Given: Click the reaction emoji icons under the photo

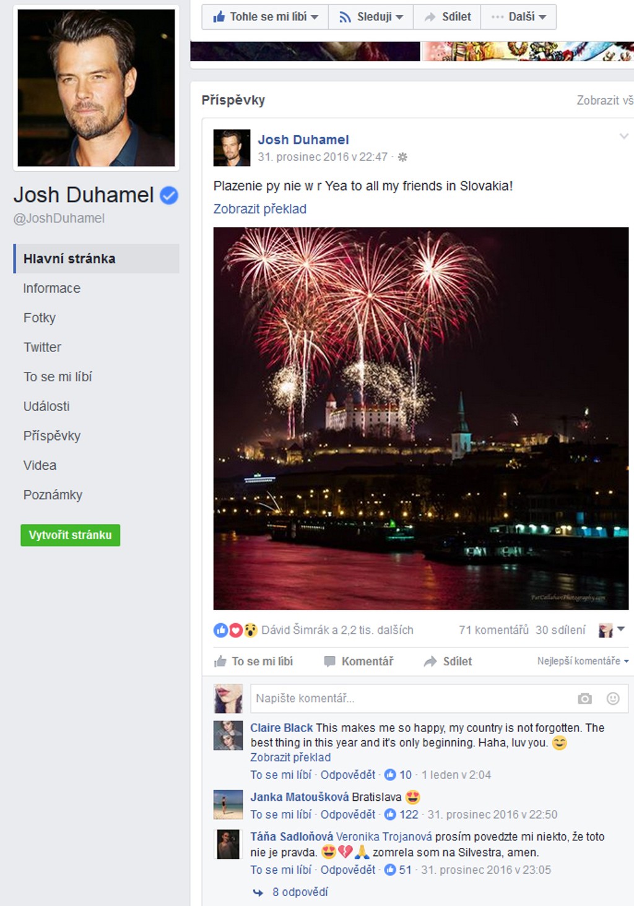Looking at the screenshot, I should pos(235,630).
